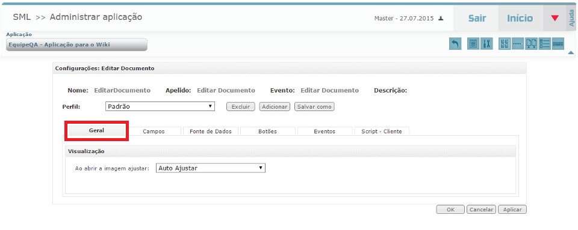
Task: Click the Cancelar button
Action: click(x=482, y=210)
